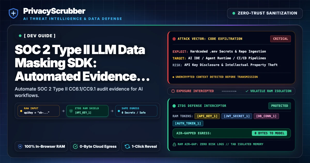Image resolution: width=310 pixels, height=163 pixels.
Task: Click the refresh icon in 1-Click Reveal badge
Action: 127,146
